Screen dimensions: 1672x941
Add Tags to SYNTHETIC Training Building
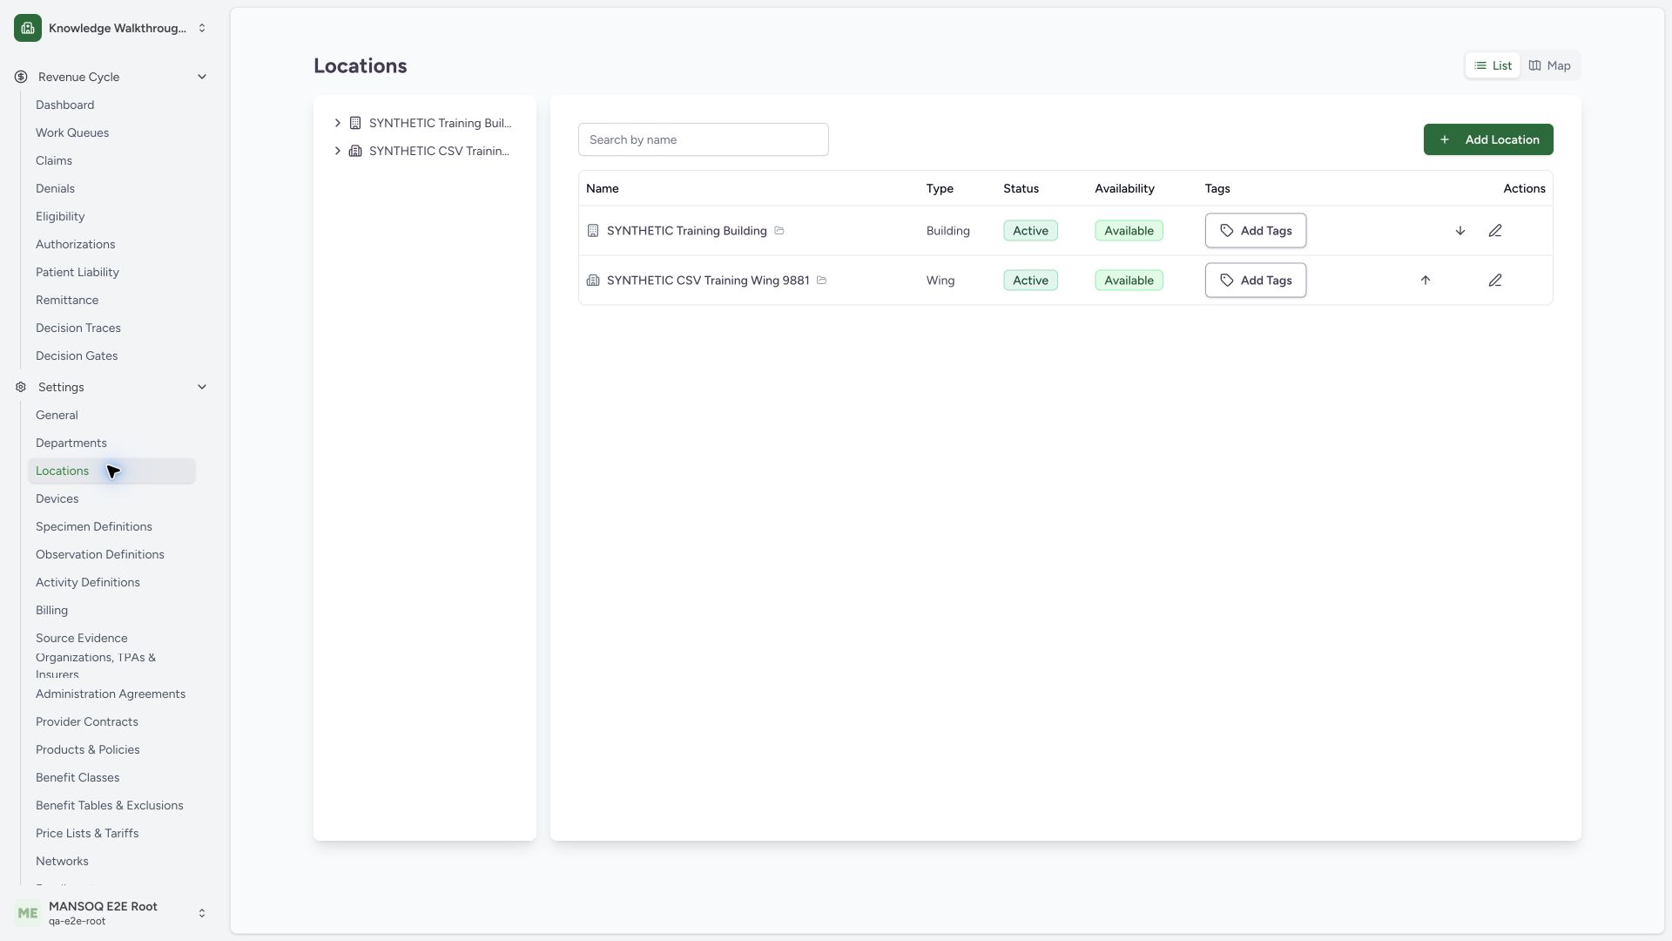tap(1256, 231)
